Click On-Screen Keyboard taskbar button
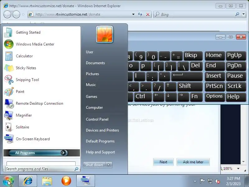The image size is (249, 187). point(85,181)
